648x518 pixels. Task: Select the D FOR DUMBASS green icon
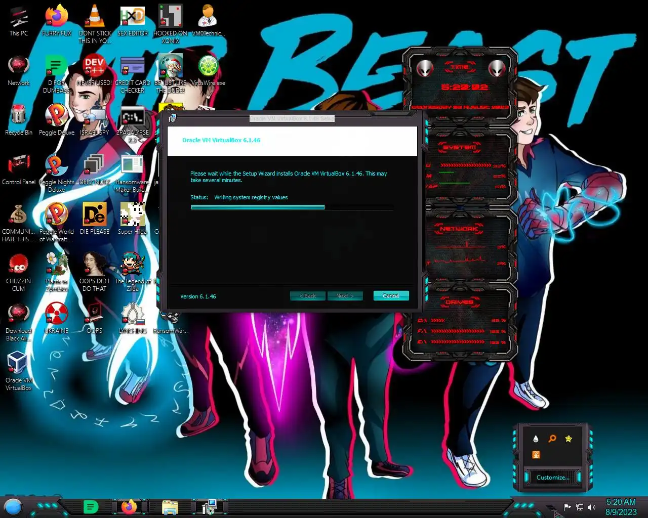point(56,74)
